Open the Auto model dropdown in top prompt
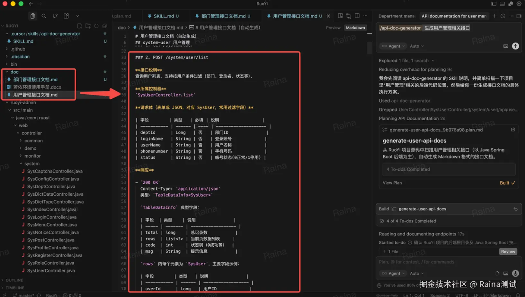Screen dimensions: 525x297 (417, 46)
